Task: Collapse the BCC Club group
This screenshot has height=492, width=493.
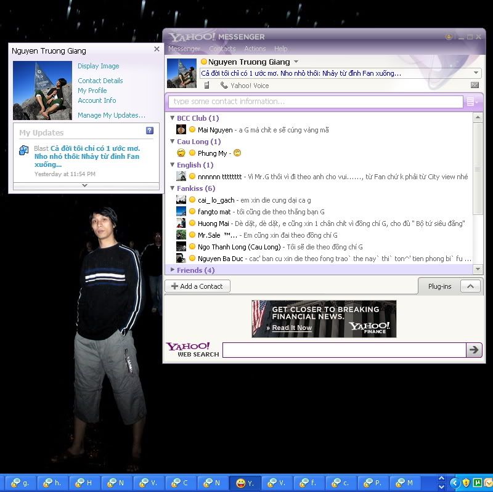Action: (x=172, y=118)
